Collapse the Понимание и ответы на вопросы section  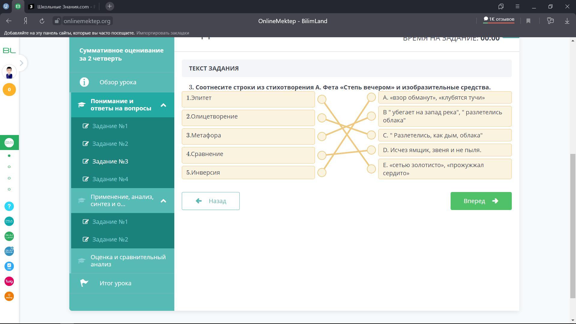pyautogui.click(x=163, y=105)
